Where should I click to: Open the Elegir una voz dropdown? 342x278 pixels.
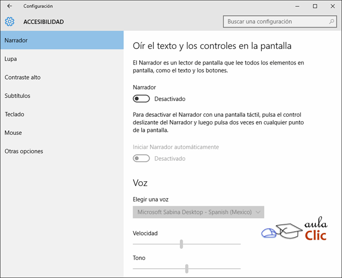[x=198, y=212]
